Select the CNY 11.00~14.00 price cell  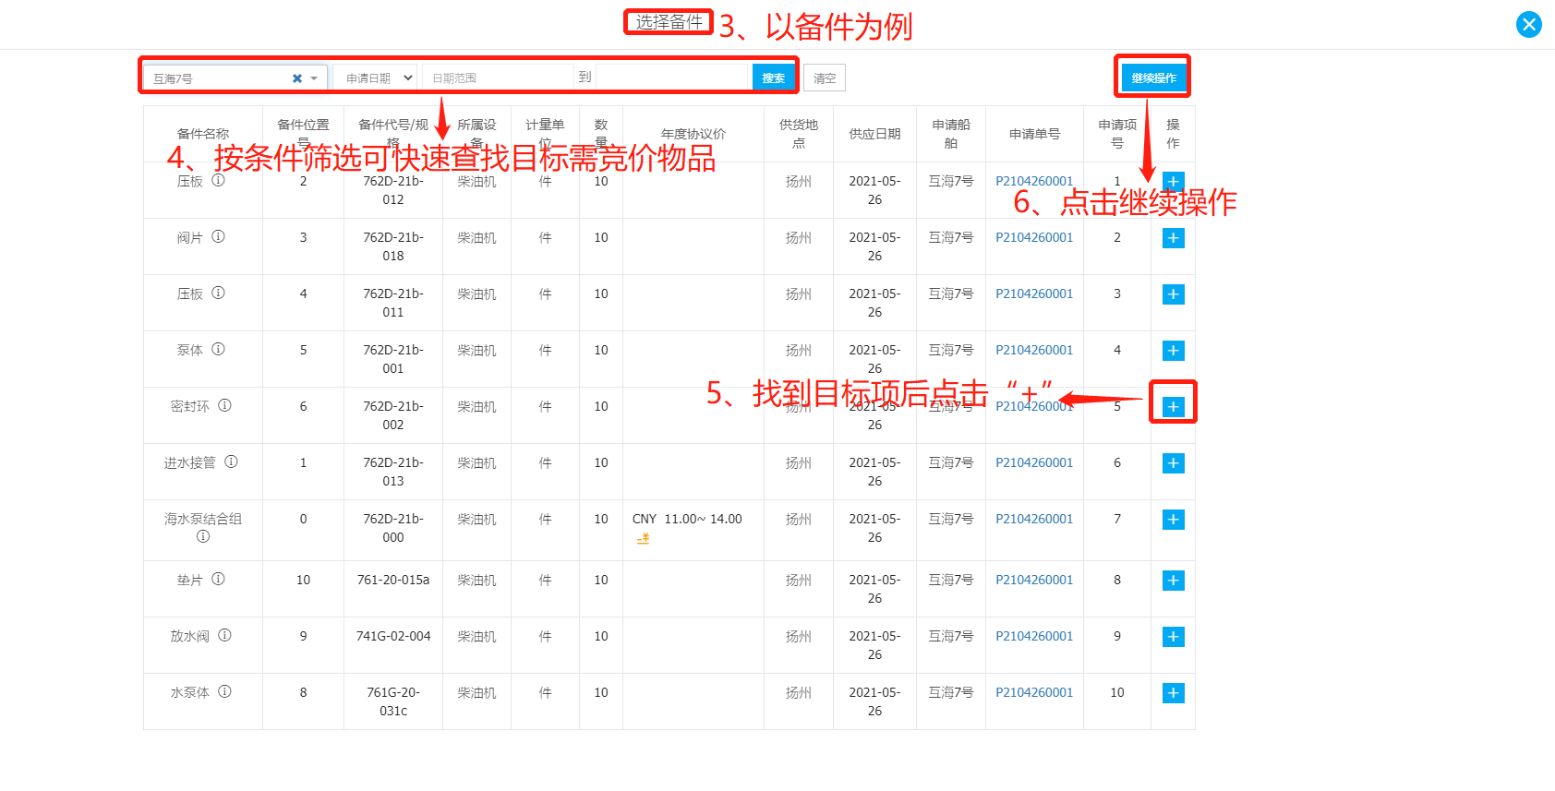(x=693, y=530)
